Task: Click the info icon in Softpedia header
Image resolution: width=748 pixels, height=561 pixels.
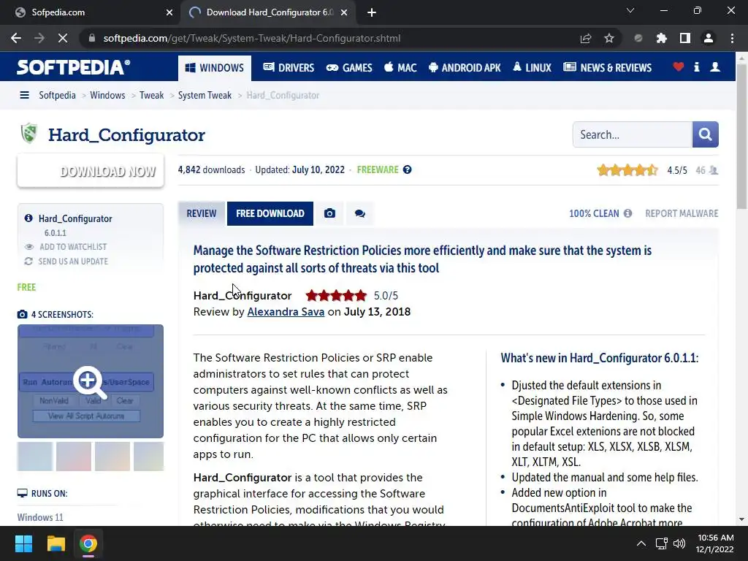Action: click(x=696, y=67)
